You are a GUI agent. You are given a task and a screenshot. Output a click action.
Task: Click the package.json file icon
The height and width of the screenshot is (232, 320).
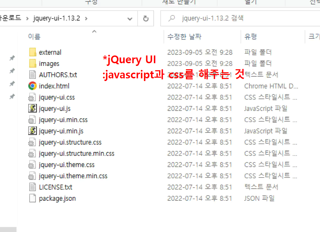pyautogui.click(x=33, y=198)
